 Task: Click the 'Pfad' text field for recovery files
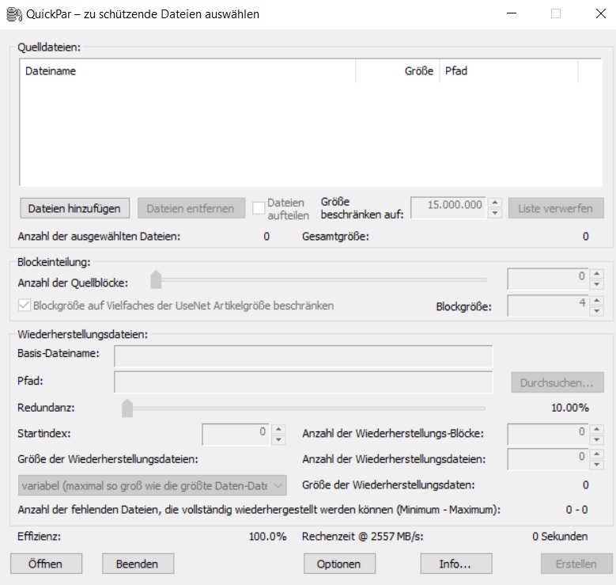coord(304,382)
